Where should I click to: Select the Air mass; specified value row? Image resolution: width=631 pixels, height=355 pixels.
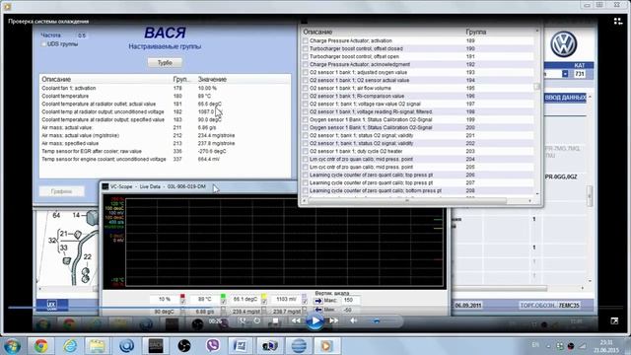point(165,143)
